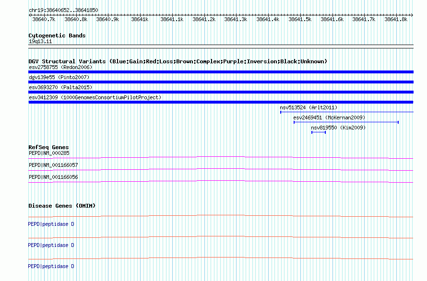Click the chr19:38640652..38641850 coordinate label
427x281 pixels.
63,10
